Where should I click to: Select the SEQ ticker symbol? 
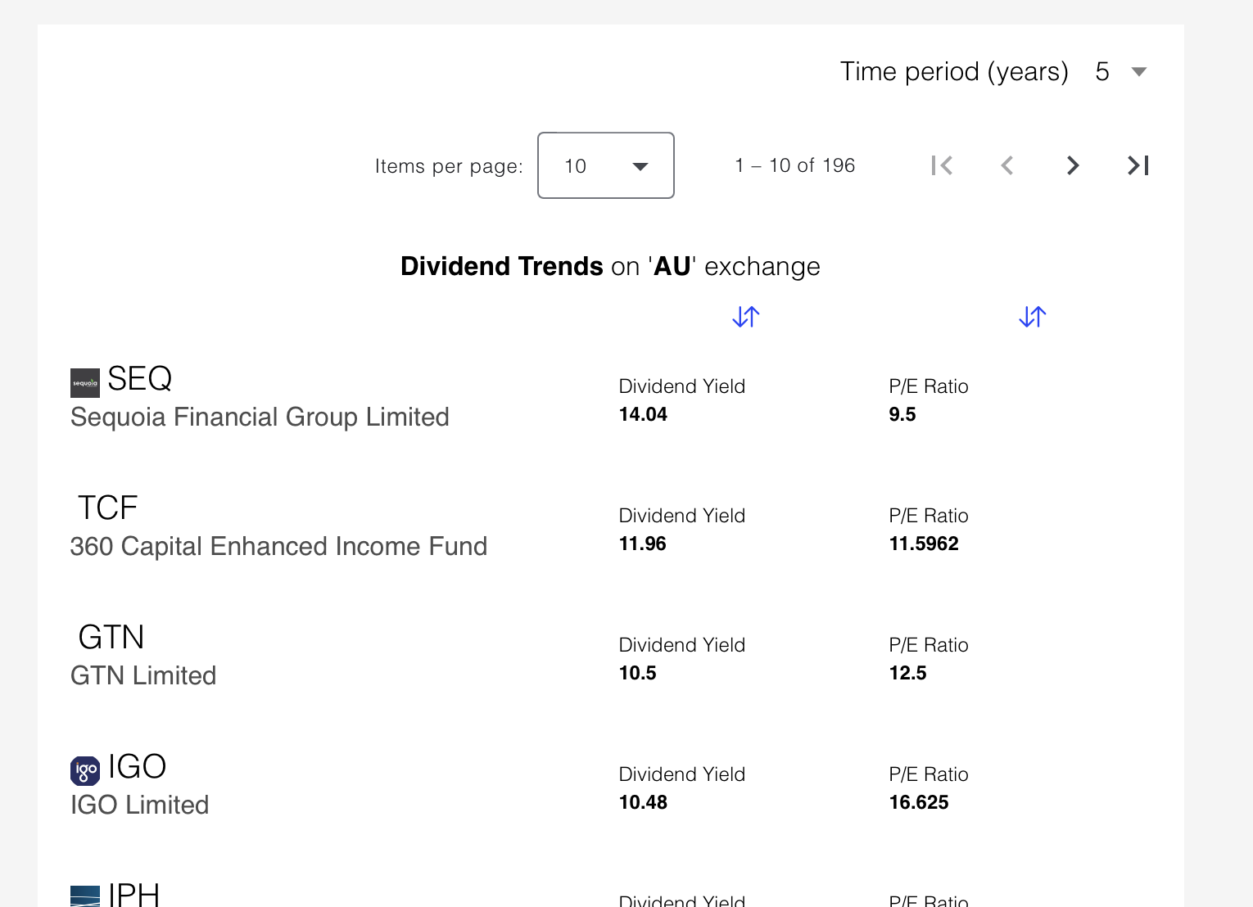coord(138,379)
